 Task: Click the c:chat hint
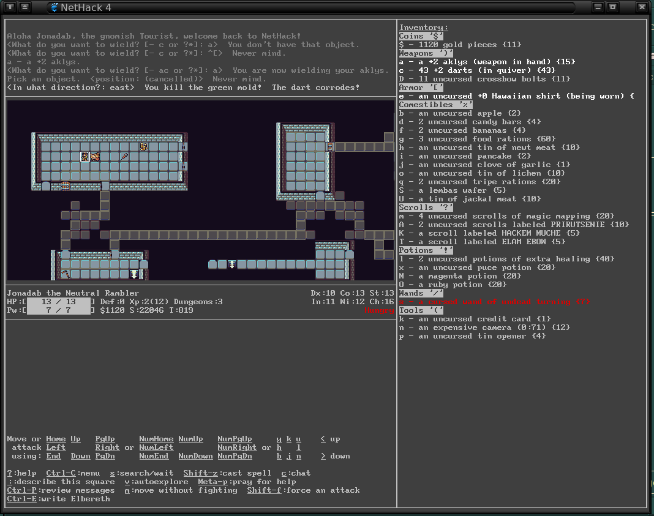[x=296, y=473]
